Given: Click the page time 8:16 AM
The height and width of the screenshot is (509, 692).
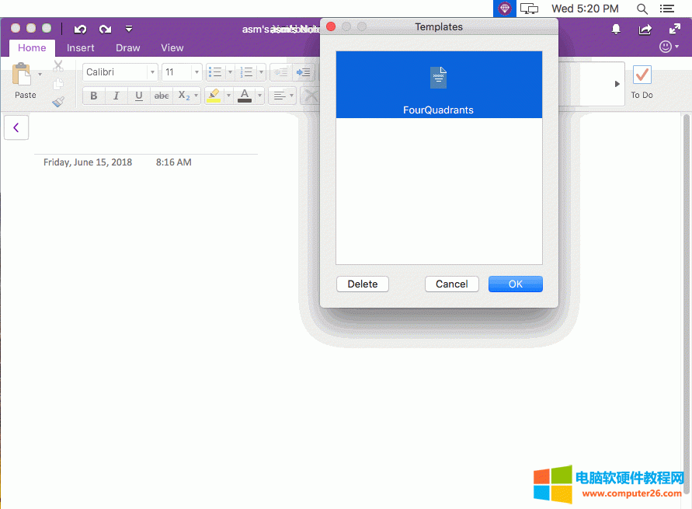Looking at the screenshot, I should (x=173, y=162).
